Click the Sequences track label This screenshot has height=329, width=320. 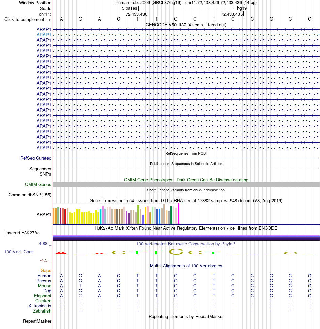[x=40, y=169]
